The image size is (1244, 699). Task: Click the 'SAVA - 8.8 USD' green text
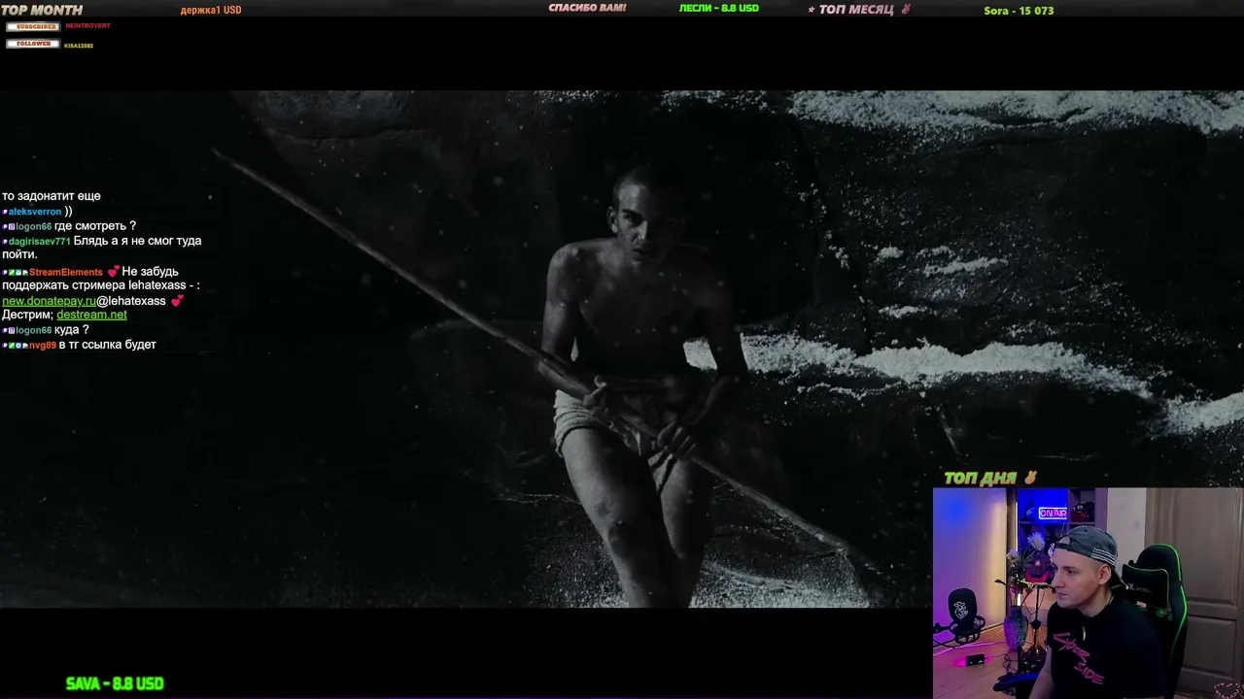click(115, 683)
